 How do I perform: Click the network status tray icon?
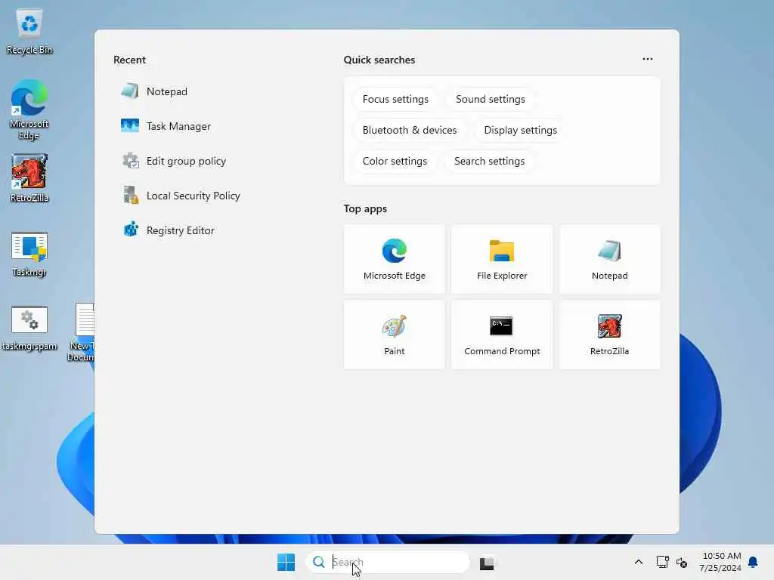(x=662, y=562)
